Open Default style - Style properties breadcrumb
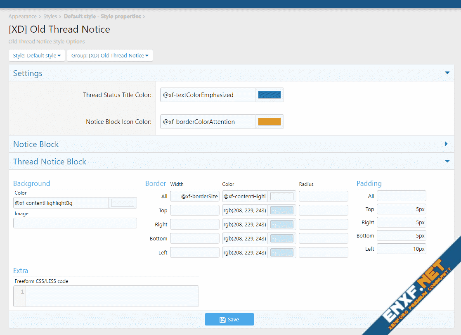Screen dimensions: 461x335 pyautogui.click(x=102, y=17)
